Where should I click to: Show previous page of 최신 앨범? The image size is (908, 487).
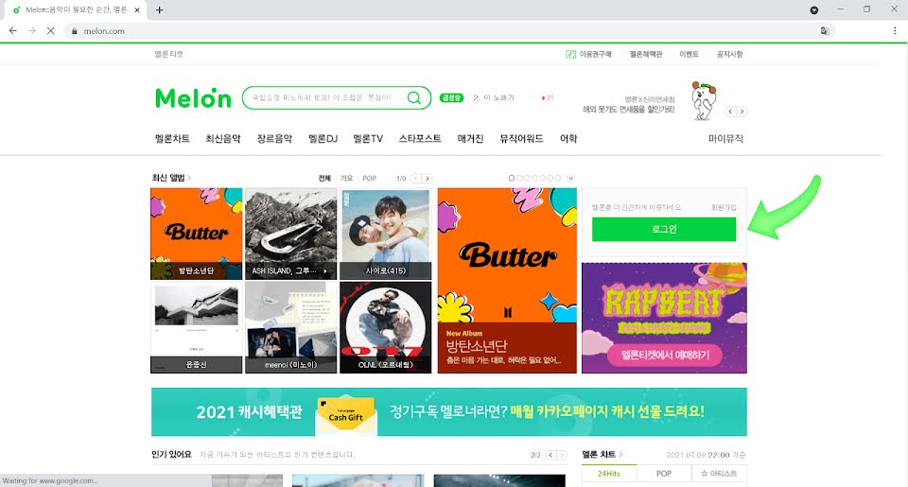coord(416,179)
